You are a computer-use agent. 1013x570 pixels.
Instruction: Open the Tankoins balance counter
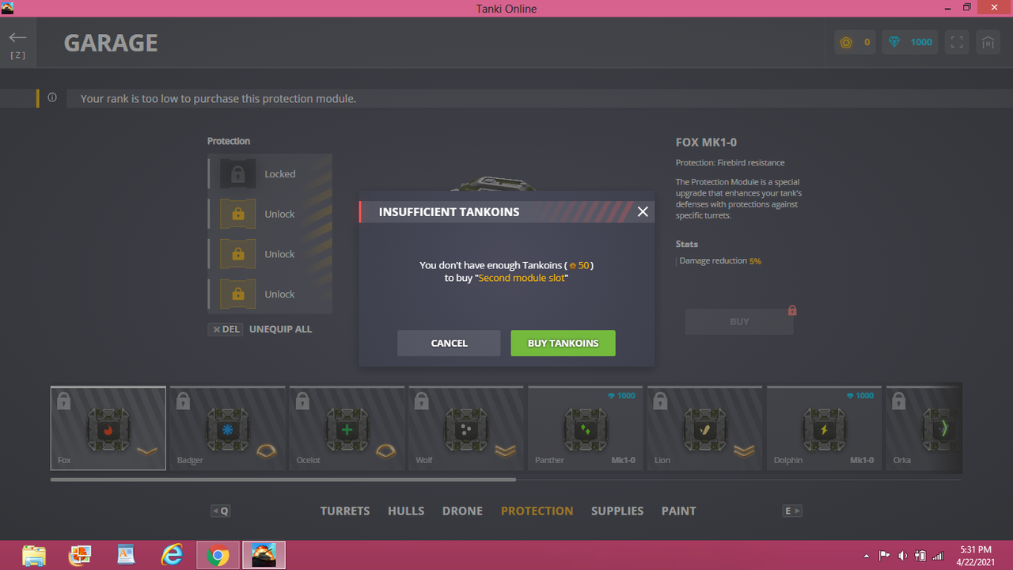click(x=856, y=42)
